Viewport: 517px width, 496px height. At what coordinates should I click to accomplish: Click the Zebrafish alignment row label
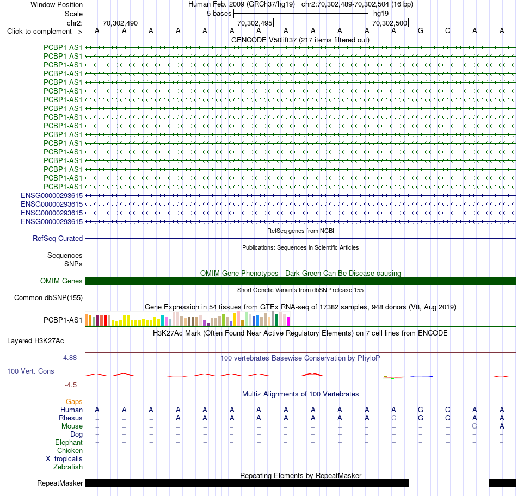click(68, 467)
